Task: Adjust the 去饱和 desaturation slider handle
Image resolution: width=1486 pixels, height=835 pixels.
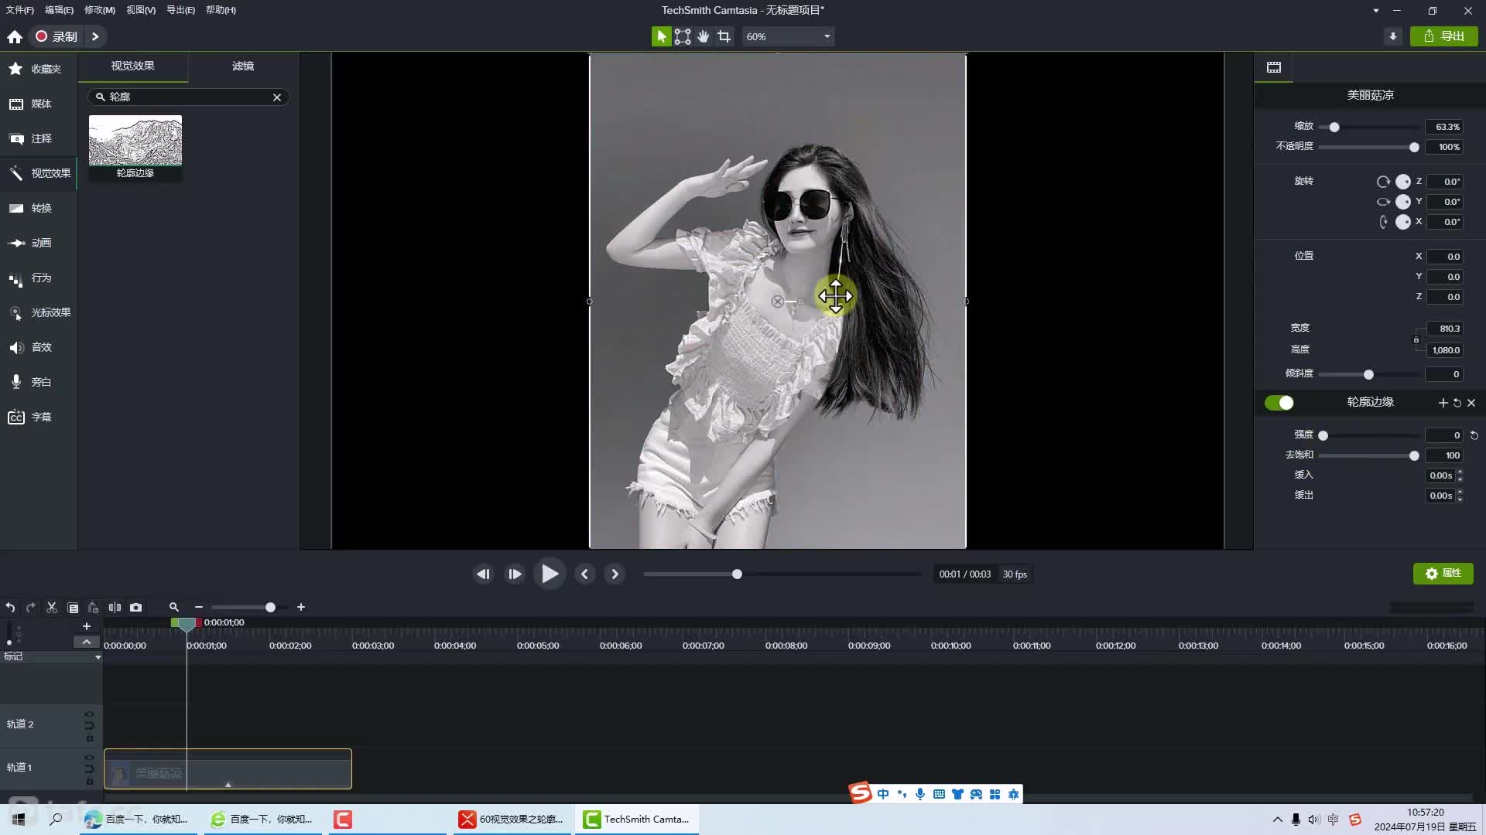Action: [1414, 456]
